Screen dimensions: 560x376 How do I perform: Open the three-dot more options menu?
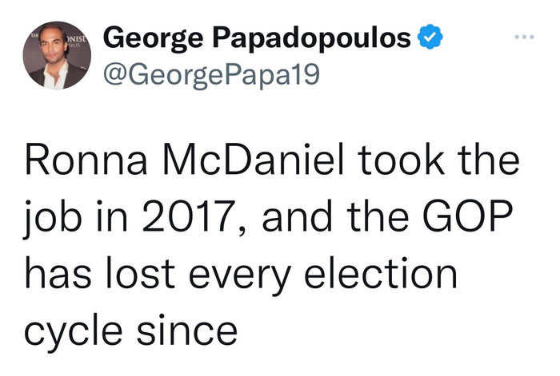[x=522, y=38]
